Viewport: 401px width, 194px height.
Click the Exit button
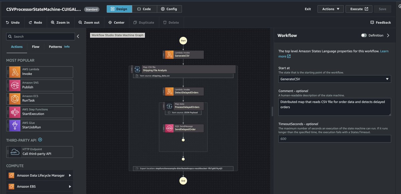(308, 9)
